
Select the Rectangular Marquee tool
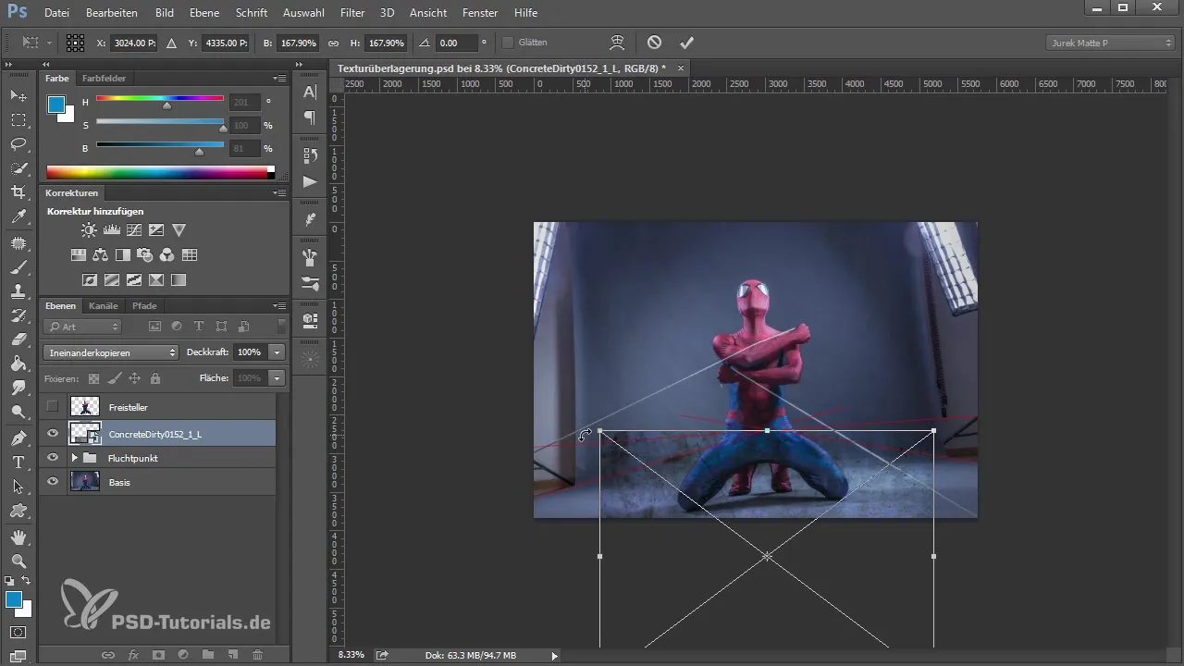(x=18, y=120)
